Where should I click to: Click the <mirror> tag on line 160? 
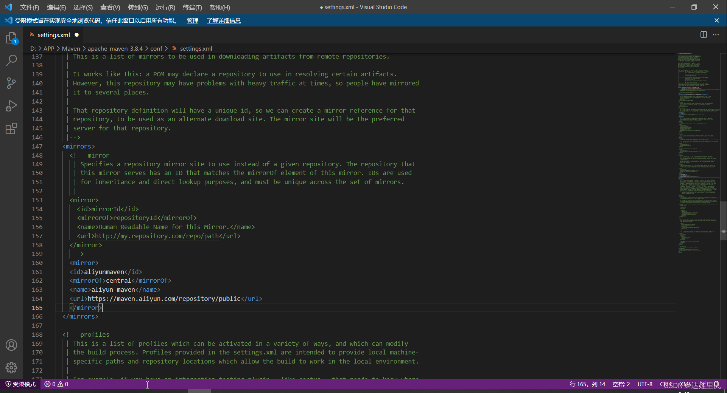(x=84, y=263)
